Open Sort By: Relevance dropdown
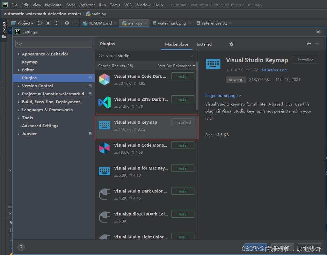Screen dimensions: 327x255 tap(176, 66)
